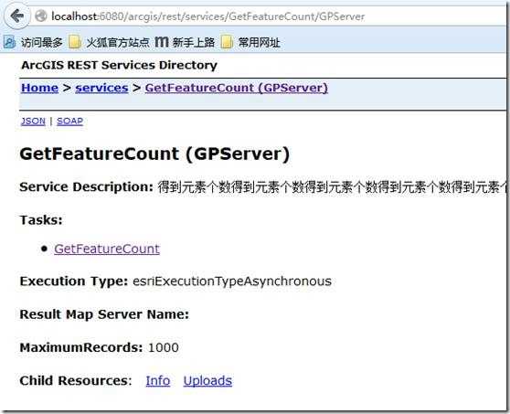Image resolution: width=510 pixels, height=414 pixels.
Task: Click the 得到元素个数 description text
Action: (x=332, y=187)
